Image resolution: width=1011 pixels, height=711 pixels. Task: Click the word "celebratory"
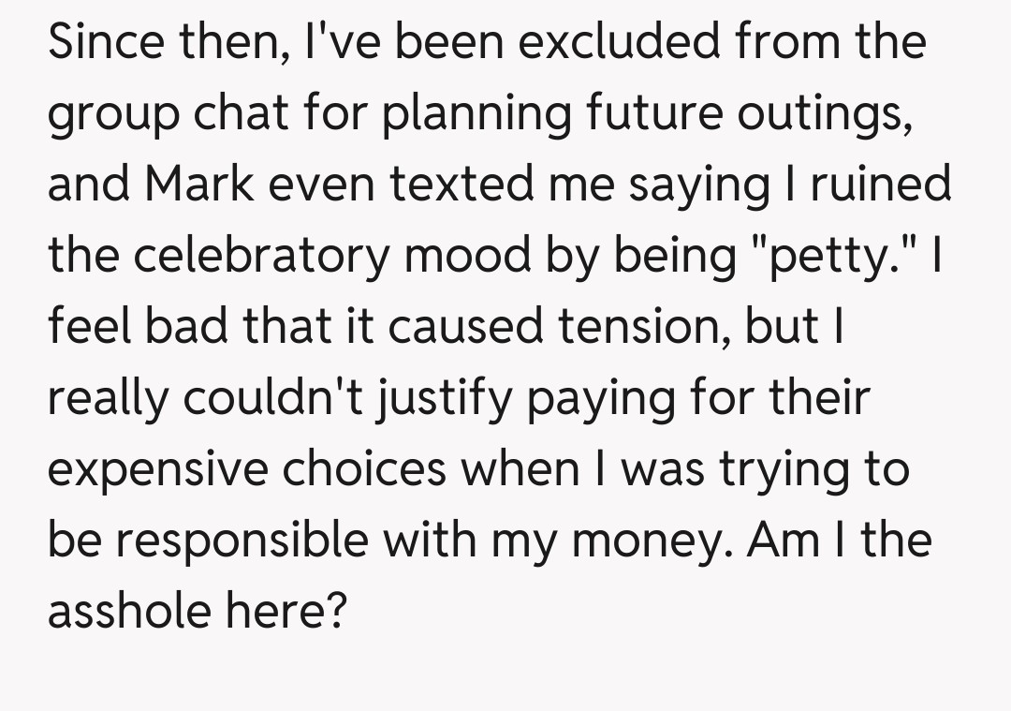click(257, 256)
